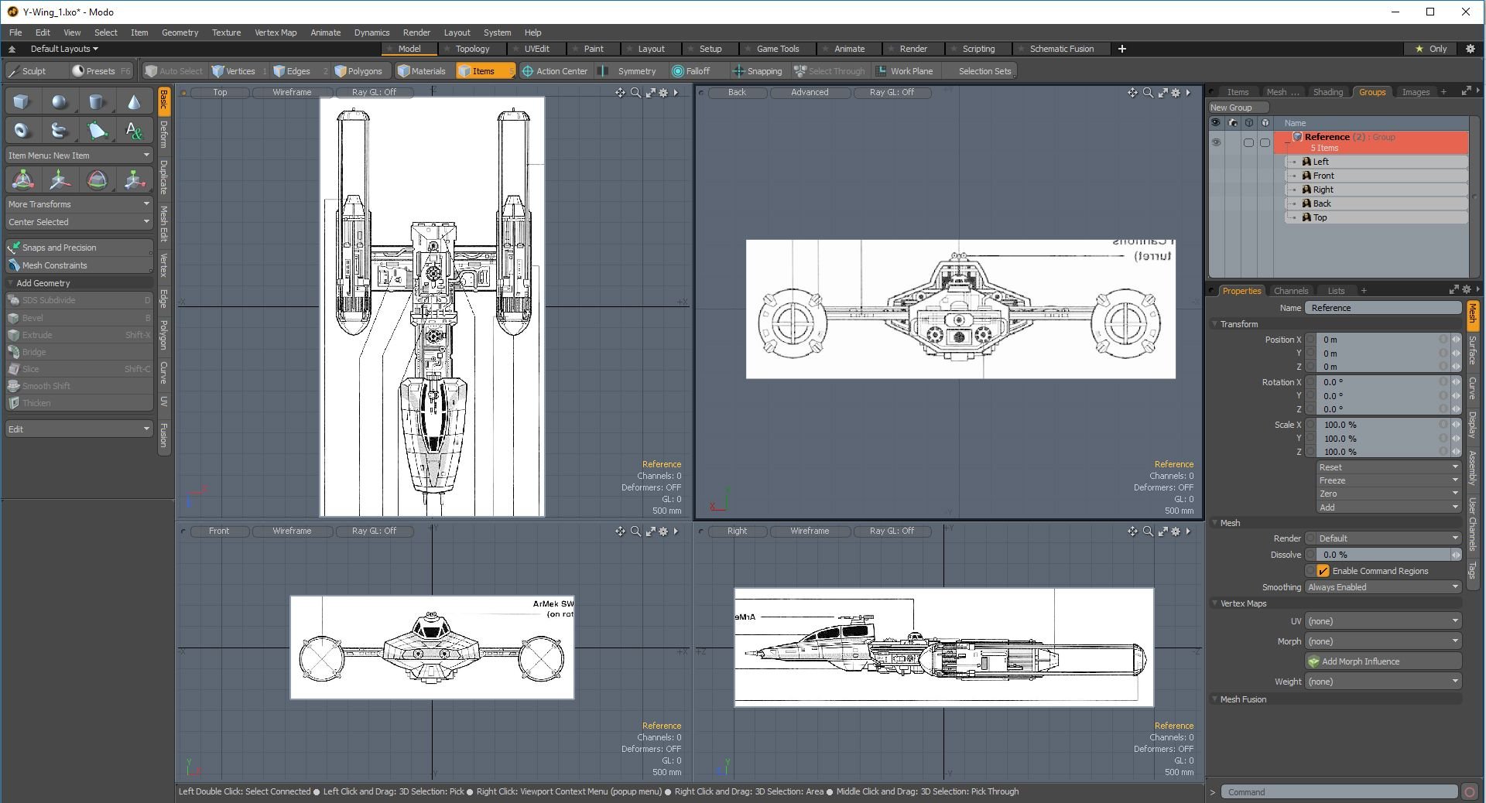Open the Edit dropdown in tool panel
The width and height of the screenshot is (1486, 803).
[78, 429]
